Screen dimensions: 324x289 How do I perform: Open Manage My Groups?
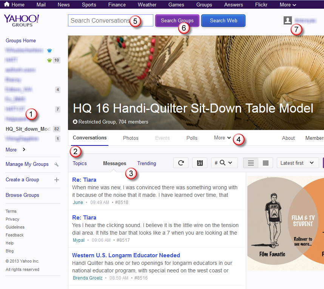(27, 164)
